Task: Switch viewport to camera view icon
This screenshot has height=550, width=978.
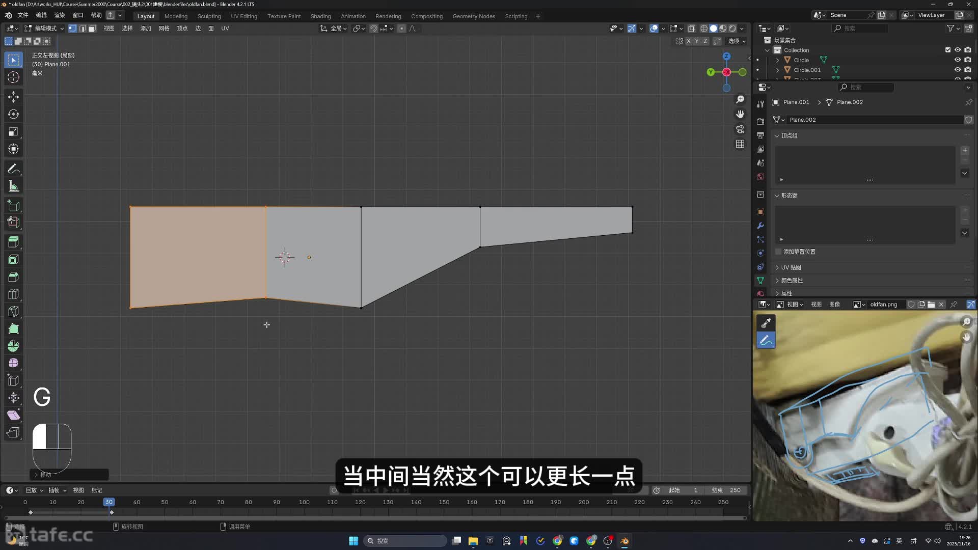Action: pyautogui.click(x=740, y=129)
